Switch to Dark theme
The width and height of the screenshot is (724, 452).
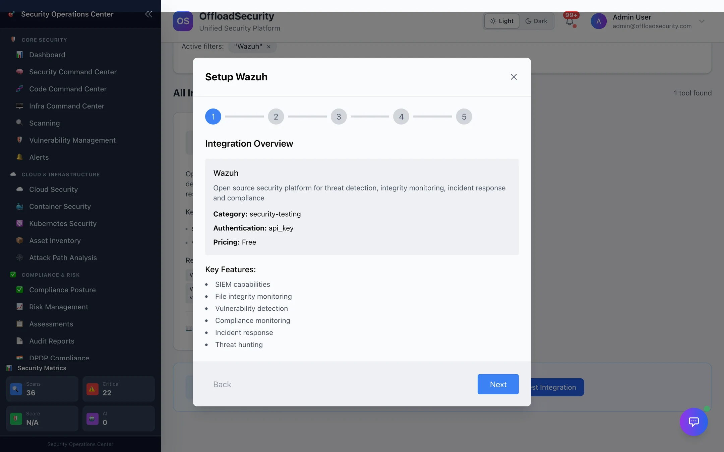[536, 21]
